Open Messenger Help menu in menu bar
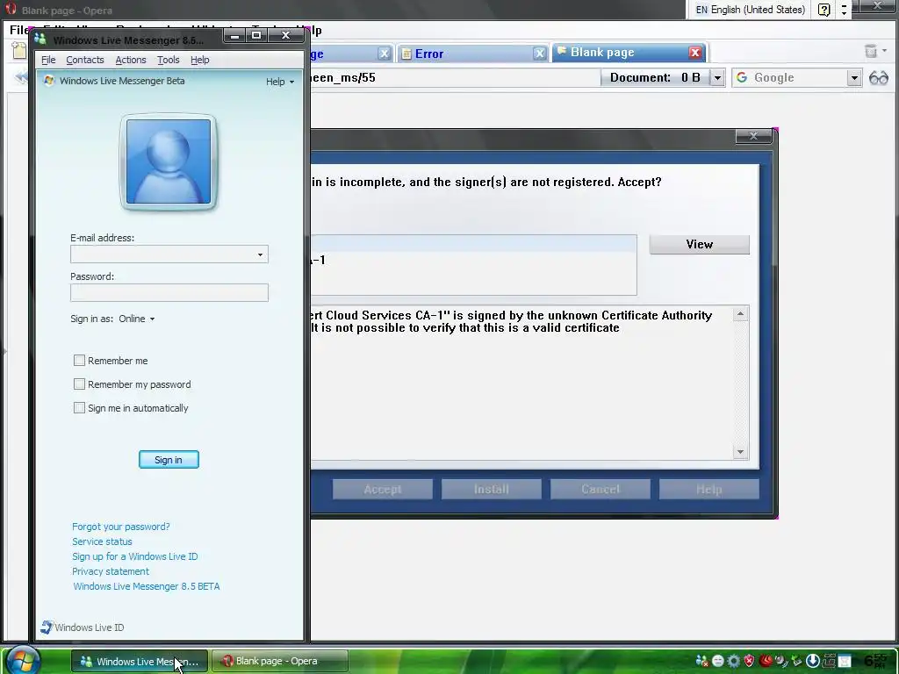 point(199,60)
